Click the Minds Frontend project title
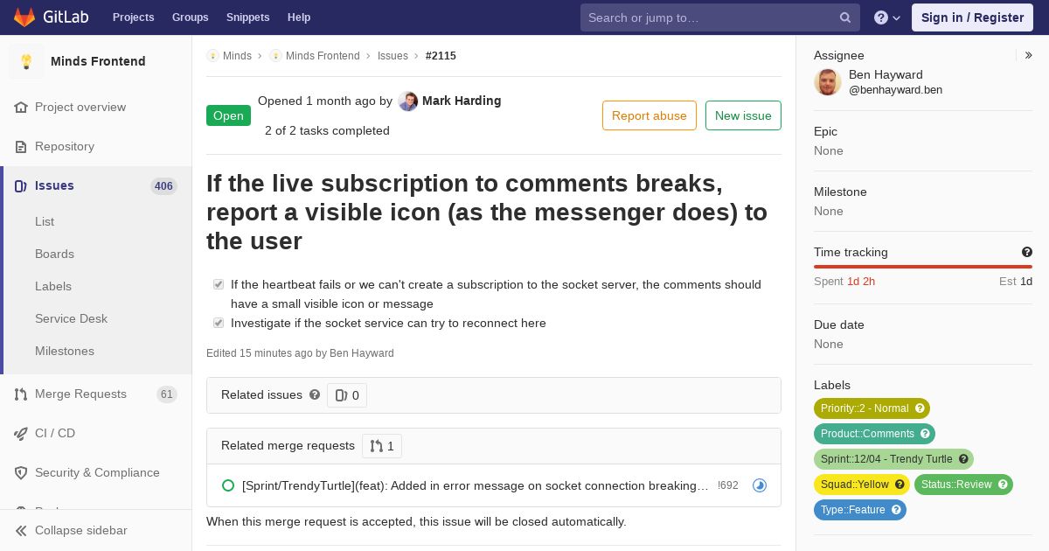 98,61
